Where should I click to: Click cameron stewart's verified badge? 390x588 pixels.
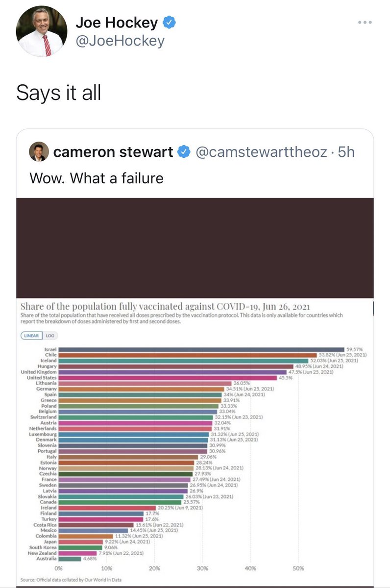(x=184, y=152)
